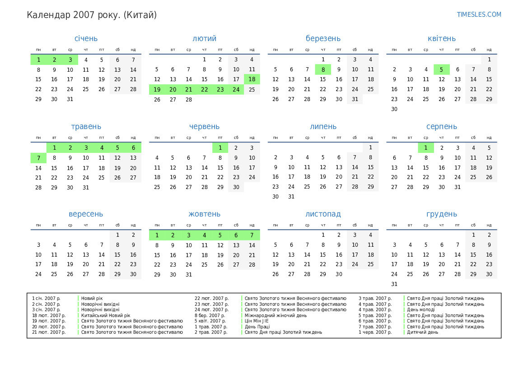Select highlighted August 1 in серпень
The image size is (528, 373).
[425, 148]
